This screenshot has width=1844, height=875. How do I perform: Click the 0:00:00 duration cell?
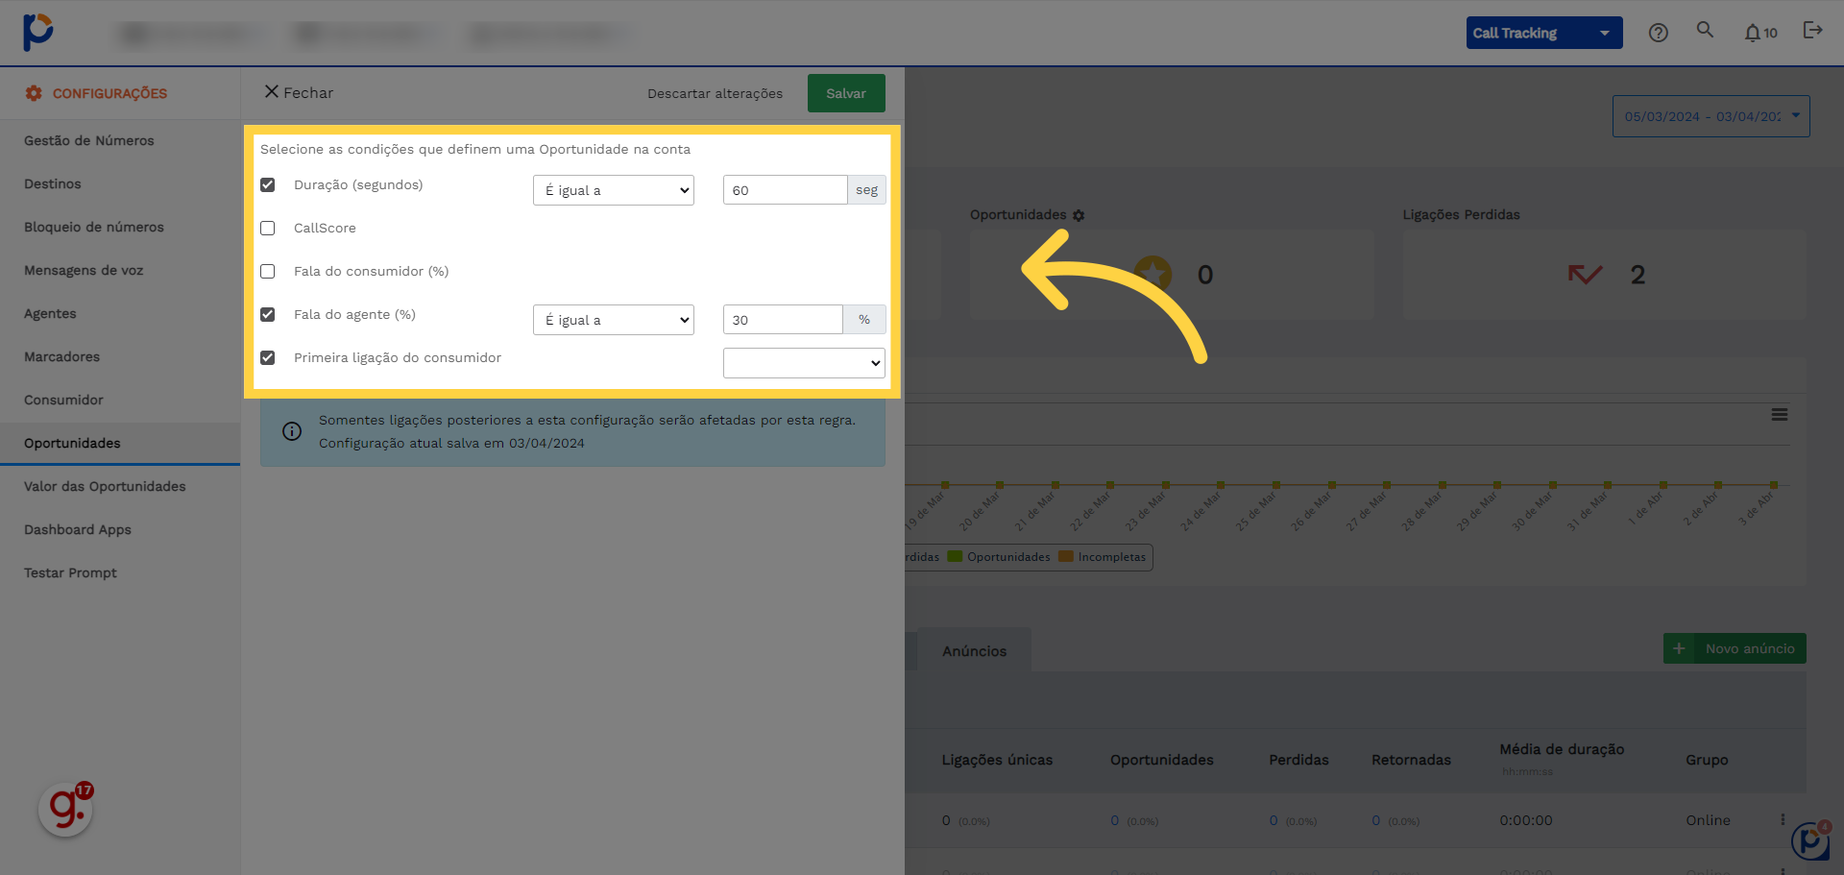[x=1525, y=820]
